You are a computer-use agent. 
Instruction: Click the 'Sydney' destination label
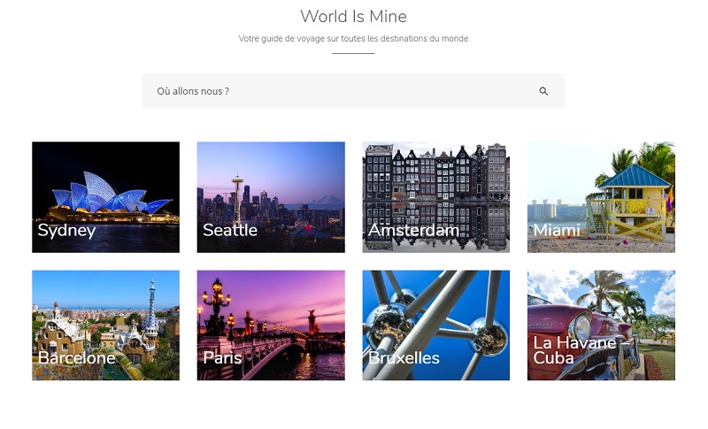tap(66, 231)
